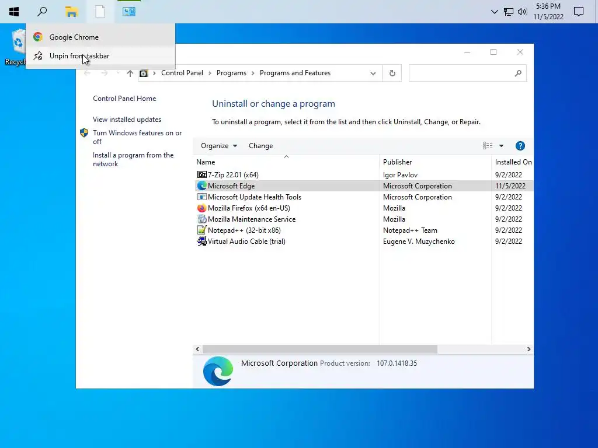Click the Control Panel taskbar icon
This screenshot has width=598, height=448.
click(129, 12)
